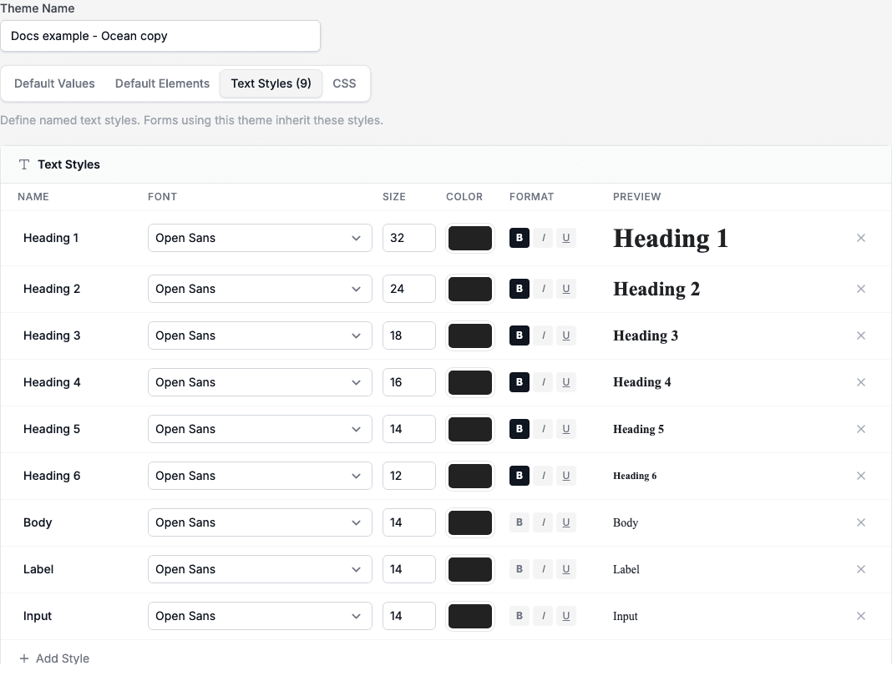Viewport: 892px width, 681px height.
Task: Edit the Label size field
Action: coord(409,569)
